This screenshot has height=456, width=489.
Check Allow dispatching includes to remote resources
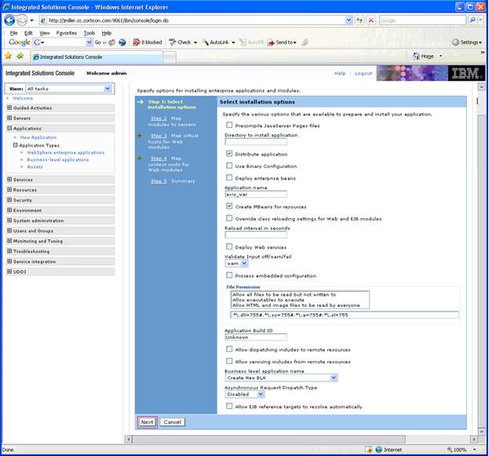click(x=229, y=349)
